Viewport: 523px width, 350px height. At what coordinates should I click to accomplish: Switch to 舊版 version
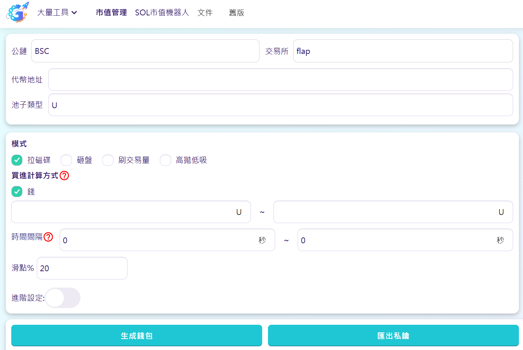click(237, 13)
